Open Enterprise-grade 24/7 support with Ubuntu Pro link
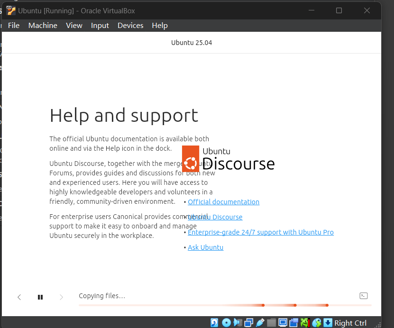The height and width of the screenshot is (328, 394). 261,232
